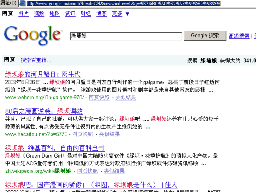
Task: Click the 网页 label in top navigation
Action: [7, 13]
